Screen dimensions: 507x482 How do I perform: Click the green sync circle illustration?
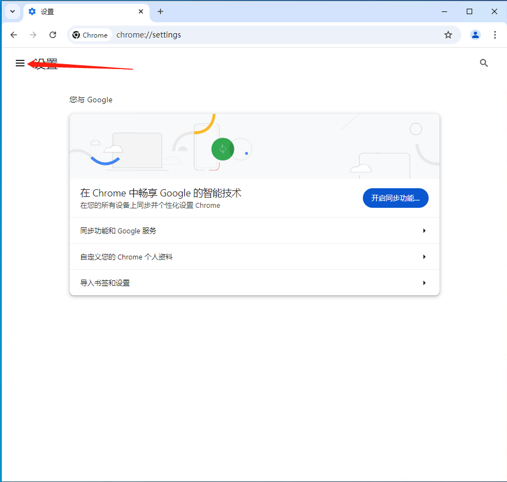click(x=223, y=149)
